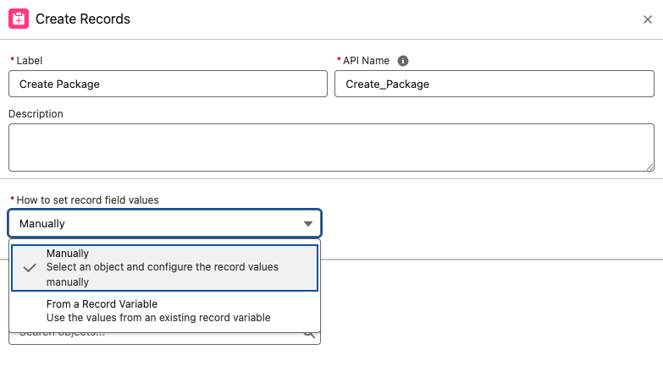Click the down arrow on Manually combobox
The width and height of the screenshot is (663, 366).
[307, 224]
